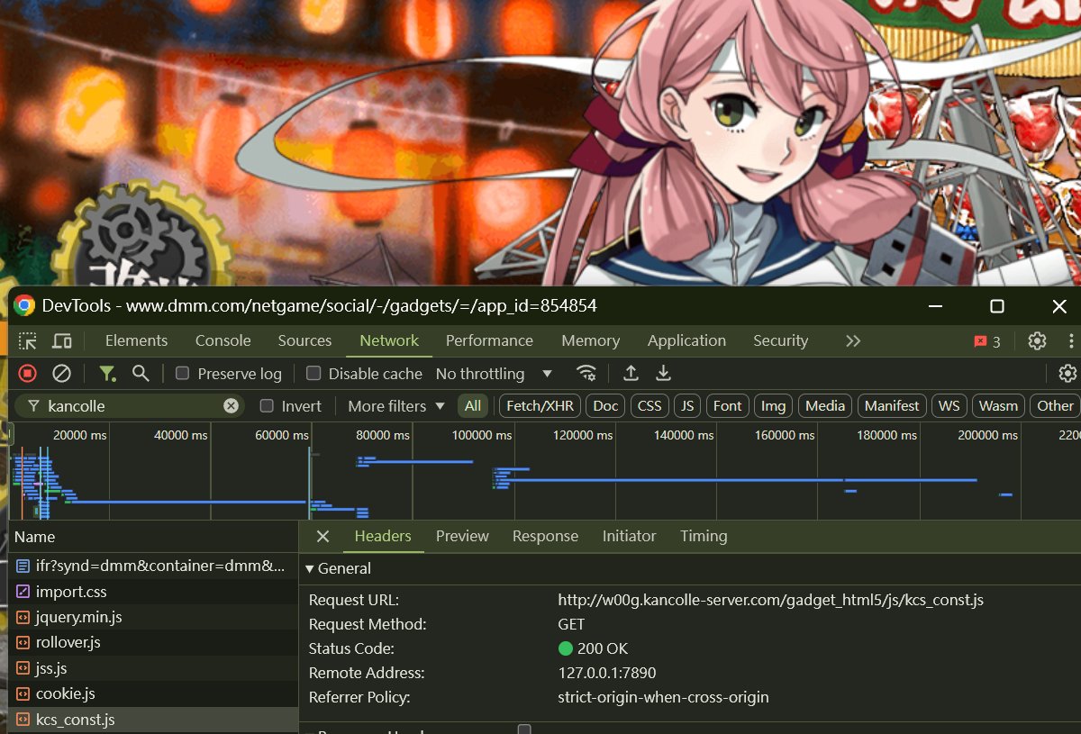Switch to the Elements panel tab

pyautogui.click(x=136, y=340)
